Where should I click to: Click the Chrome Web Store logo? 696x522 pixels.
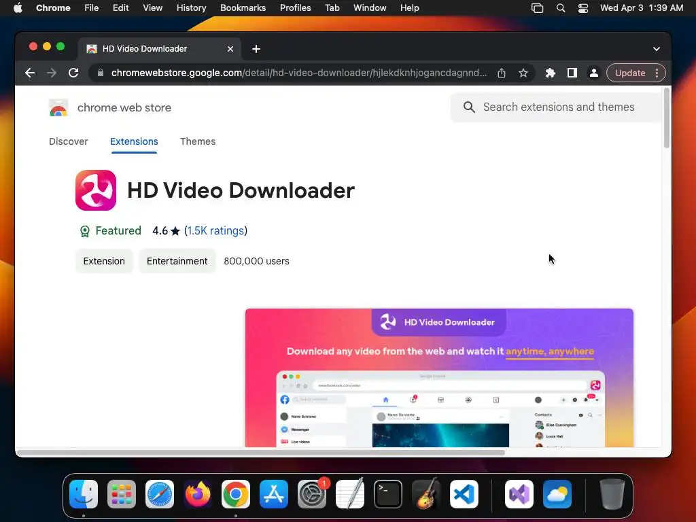tap(58, 107)
